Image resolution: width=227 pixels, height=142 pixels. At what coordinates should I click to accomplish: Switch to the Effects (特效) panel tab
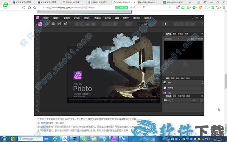tap(178, 78)
